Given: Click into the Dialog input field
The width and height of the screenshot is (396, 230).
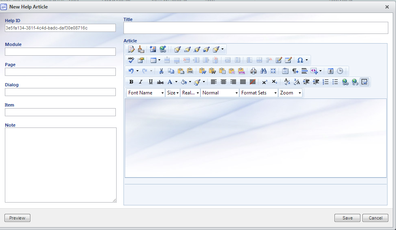Looking at the screenshot, I should [x=60, y=92].
